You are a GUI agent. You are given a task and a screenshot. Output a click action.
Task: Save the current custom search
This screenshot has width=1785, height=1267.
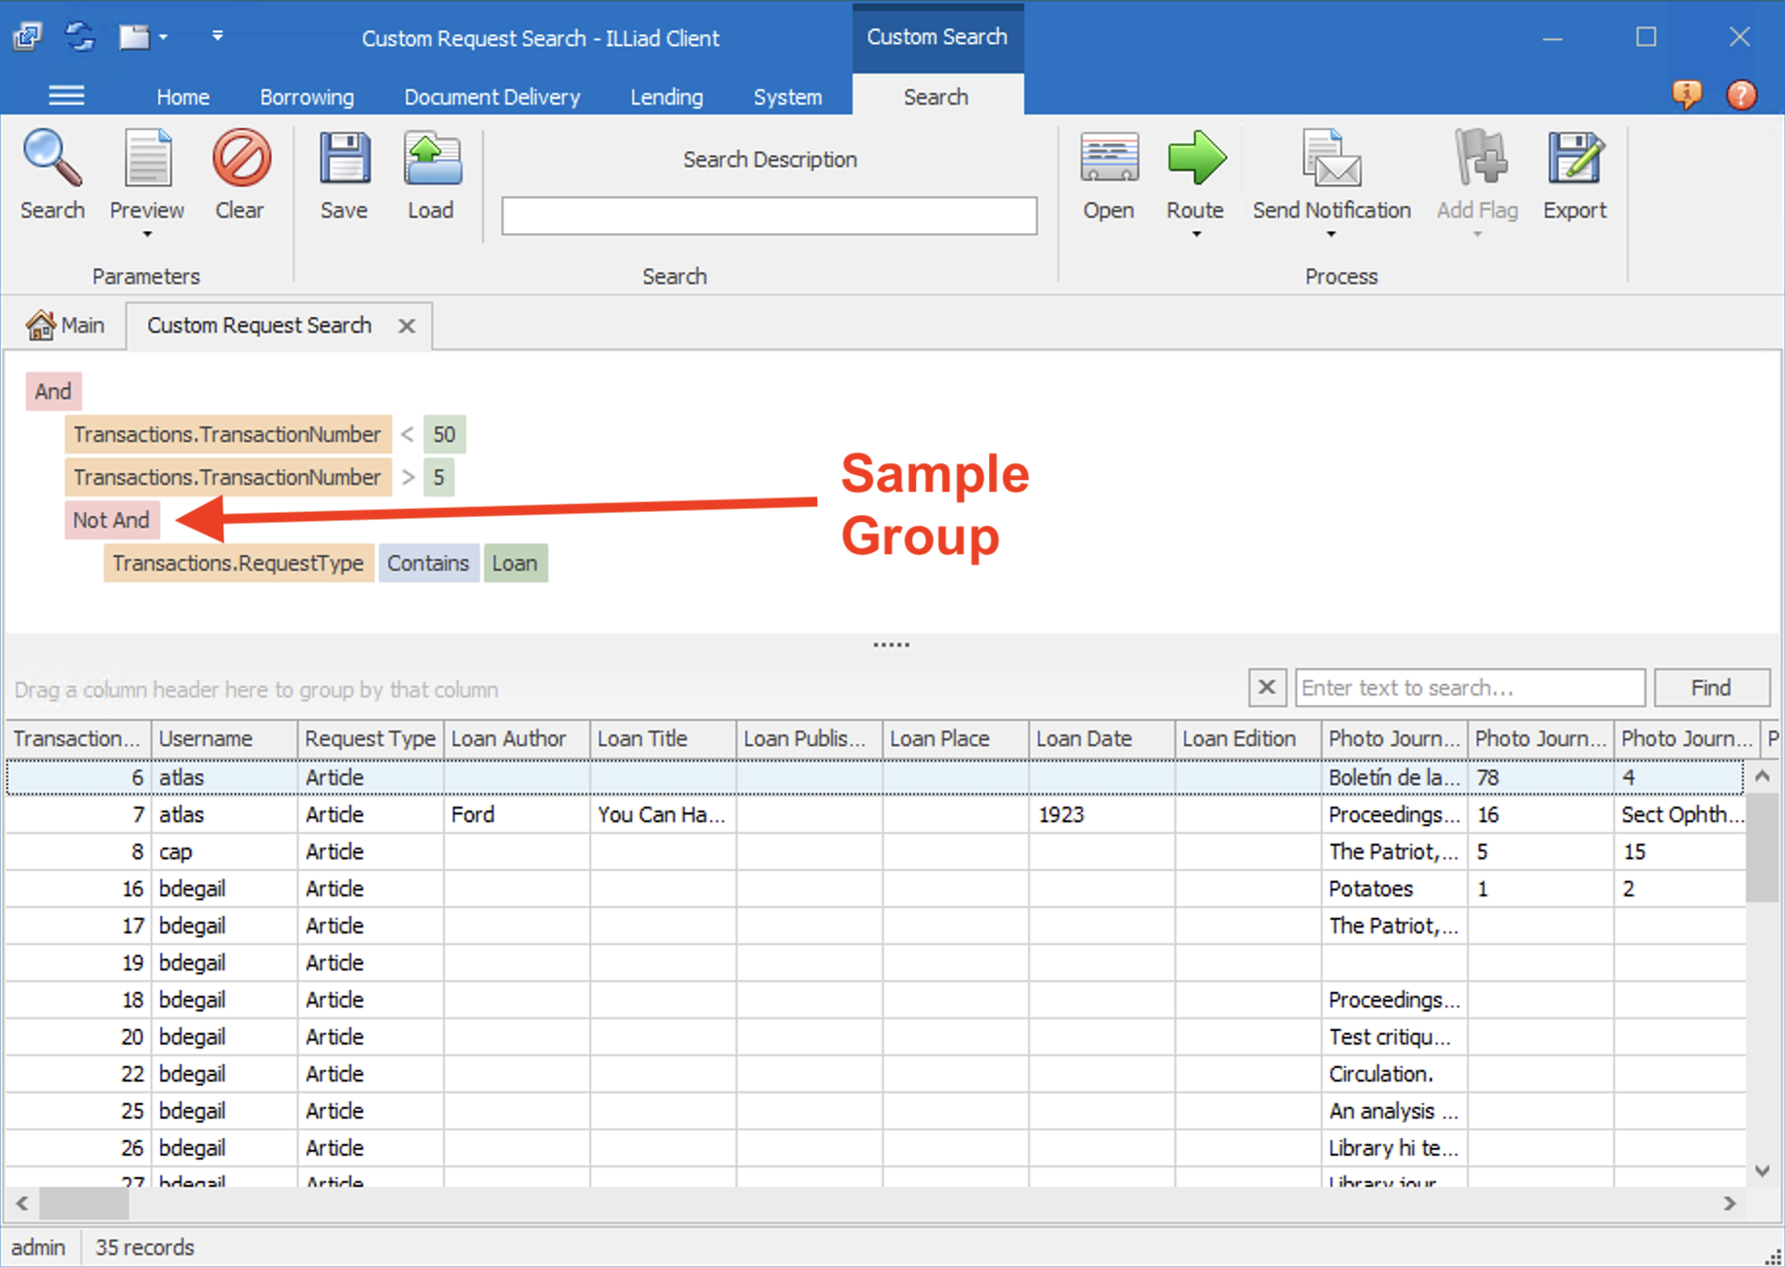coord(343,176)
